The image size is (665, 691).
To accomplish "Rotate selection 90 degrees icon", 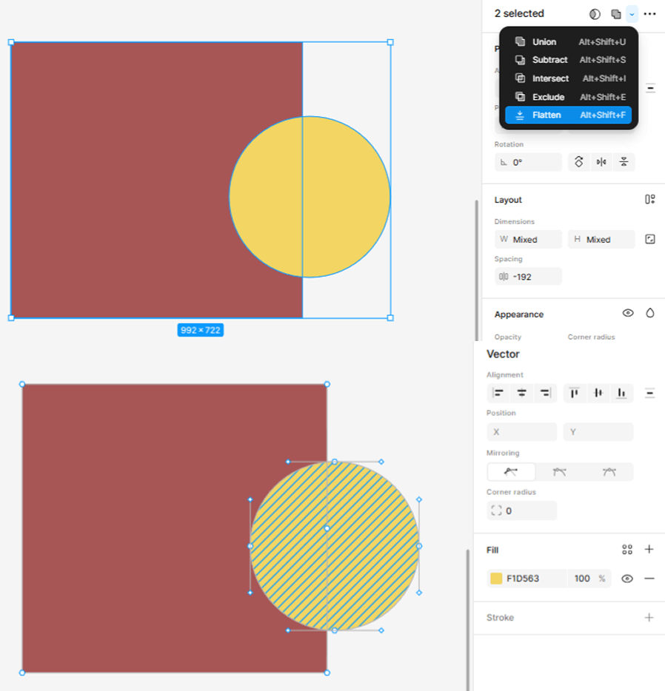I will point(579,162).
